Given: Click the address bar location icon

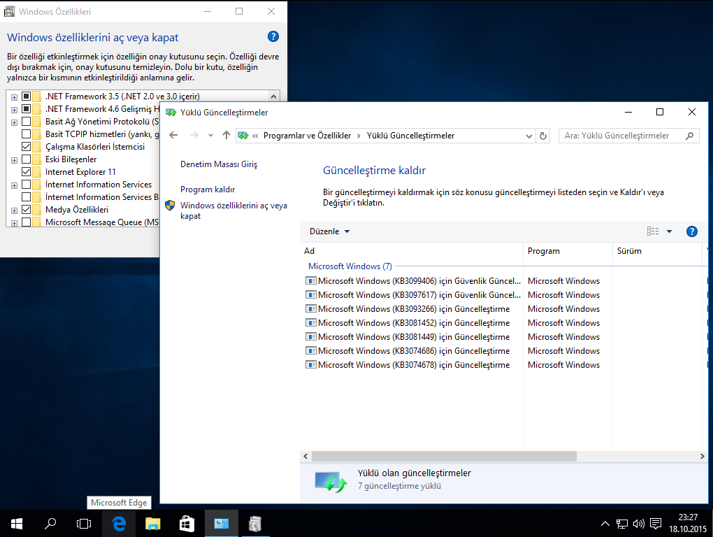Looking at the screenshot, I should click(x=243, y=136).
